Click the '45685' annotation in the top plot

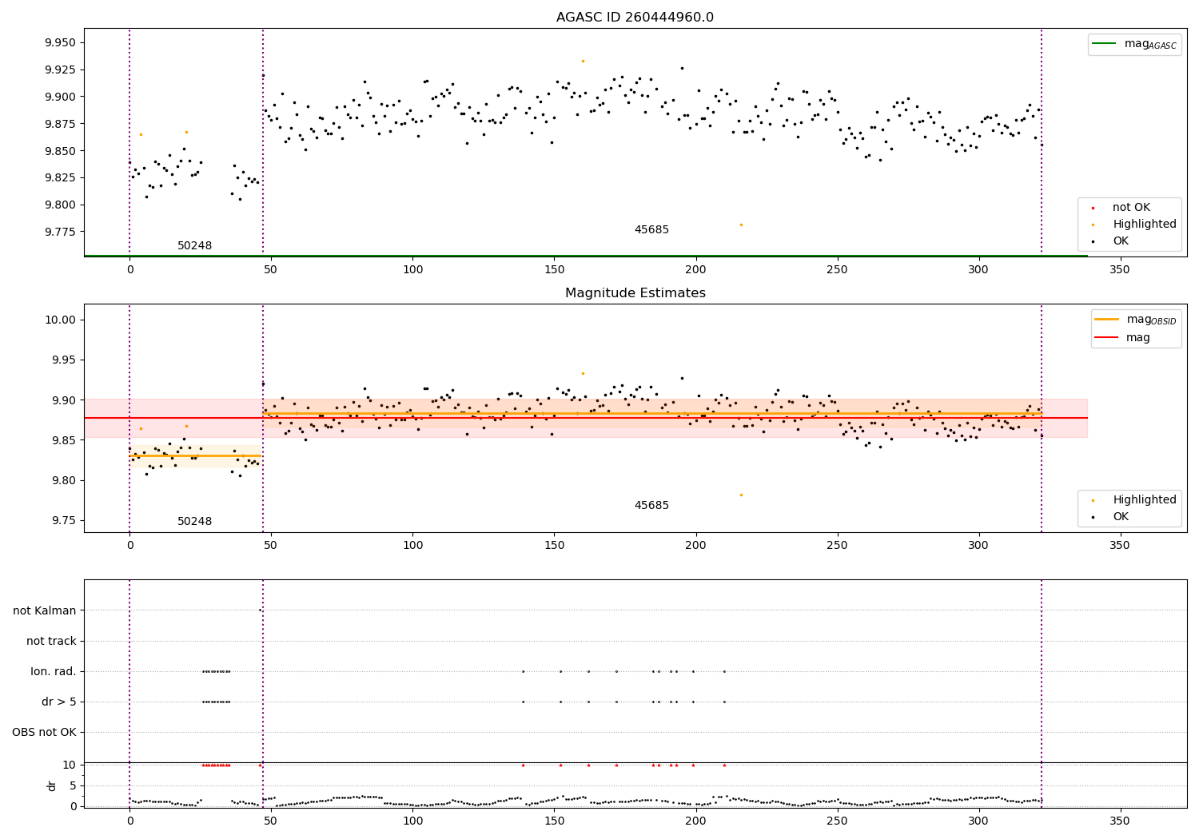click(x=651, y=230)
